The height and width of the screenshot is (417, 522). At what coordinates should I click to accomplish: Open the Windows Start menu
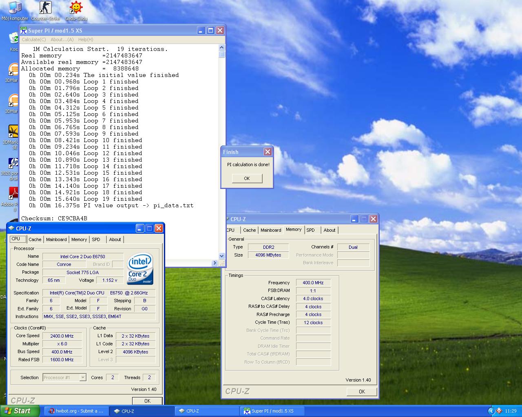tap(20, 411)
